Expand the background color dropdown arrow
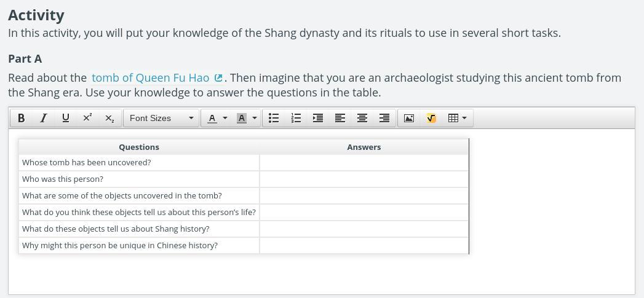This screenshot has height=298, width=644. click(255, 118)
